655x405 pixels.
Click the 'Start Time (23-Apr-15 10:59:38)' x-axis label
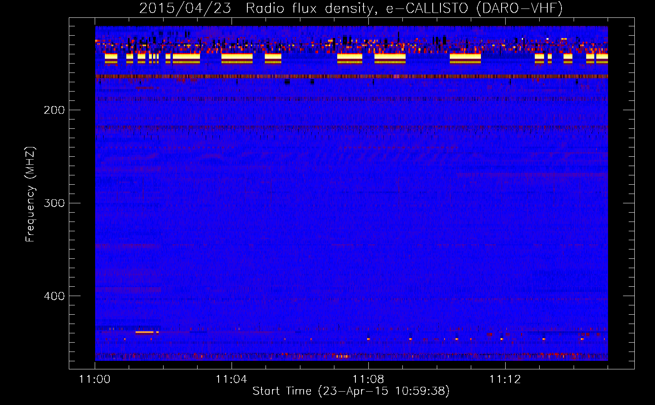click(x=351, y=391)
